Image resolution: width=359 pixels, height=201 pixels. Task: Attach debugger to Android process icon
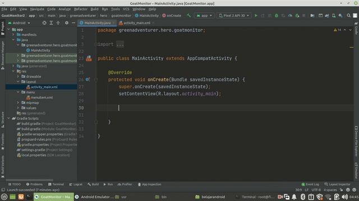297,16
